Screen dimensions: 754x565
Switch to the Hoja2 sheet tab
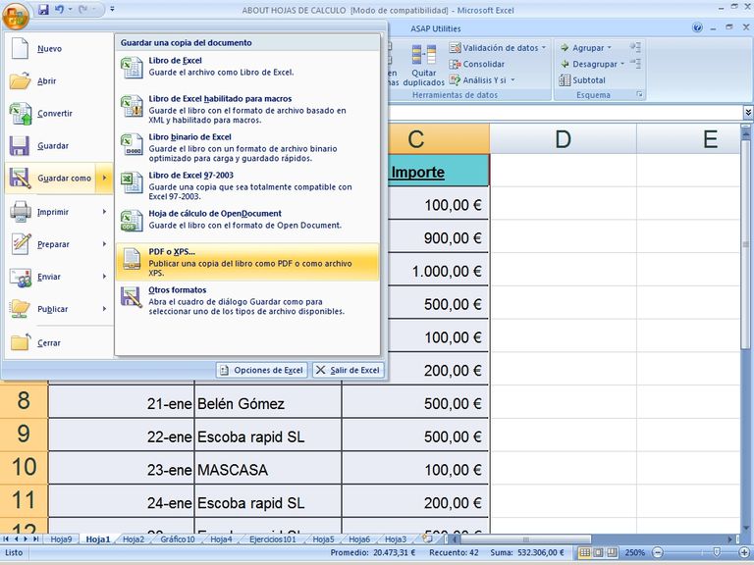pyautogui.click(x=134, y=539)
